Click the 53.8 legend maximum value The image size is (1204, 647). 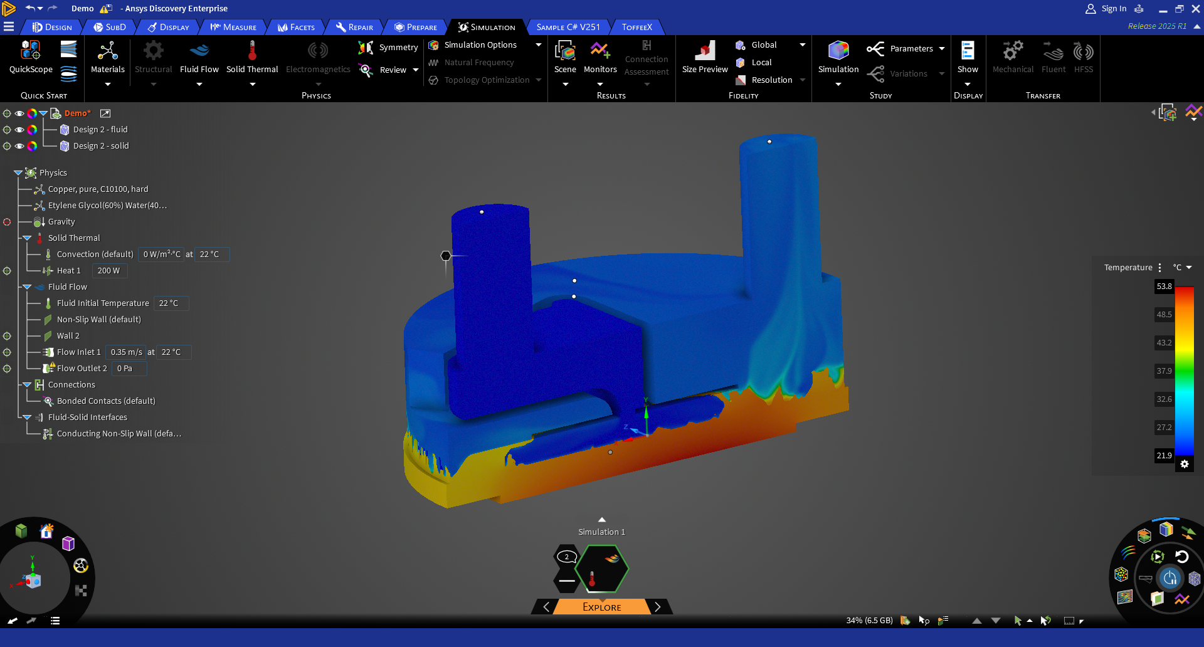pos(1164,287)
